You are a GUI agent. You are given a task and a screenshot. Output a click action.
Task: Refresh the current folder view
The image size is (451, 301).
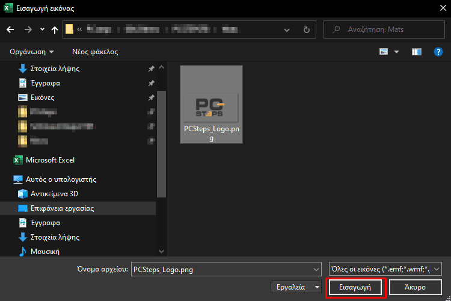(307, 29)
